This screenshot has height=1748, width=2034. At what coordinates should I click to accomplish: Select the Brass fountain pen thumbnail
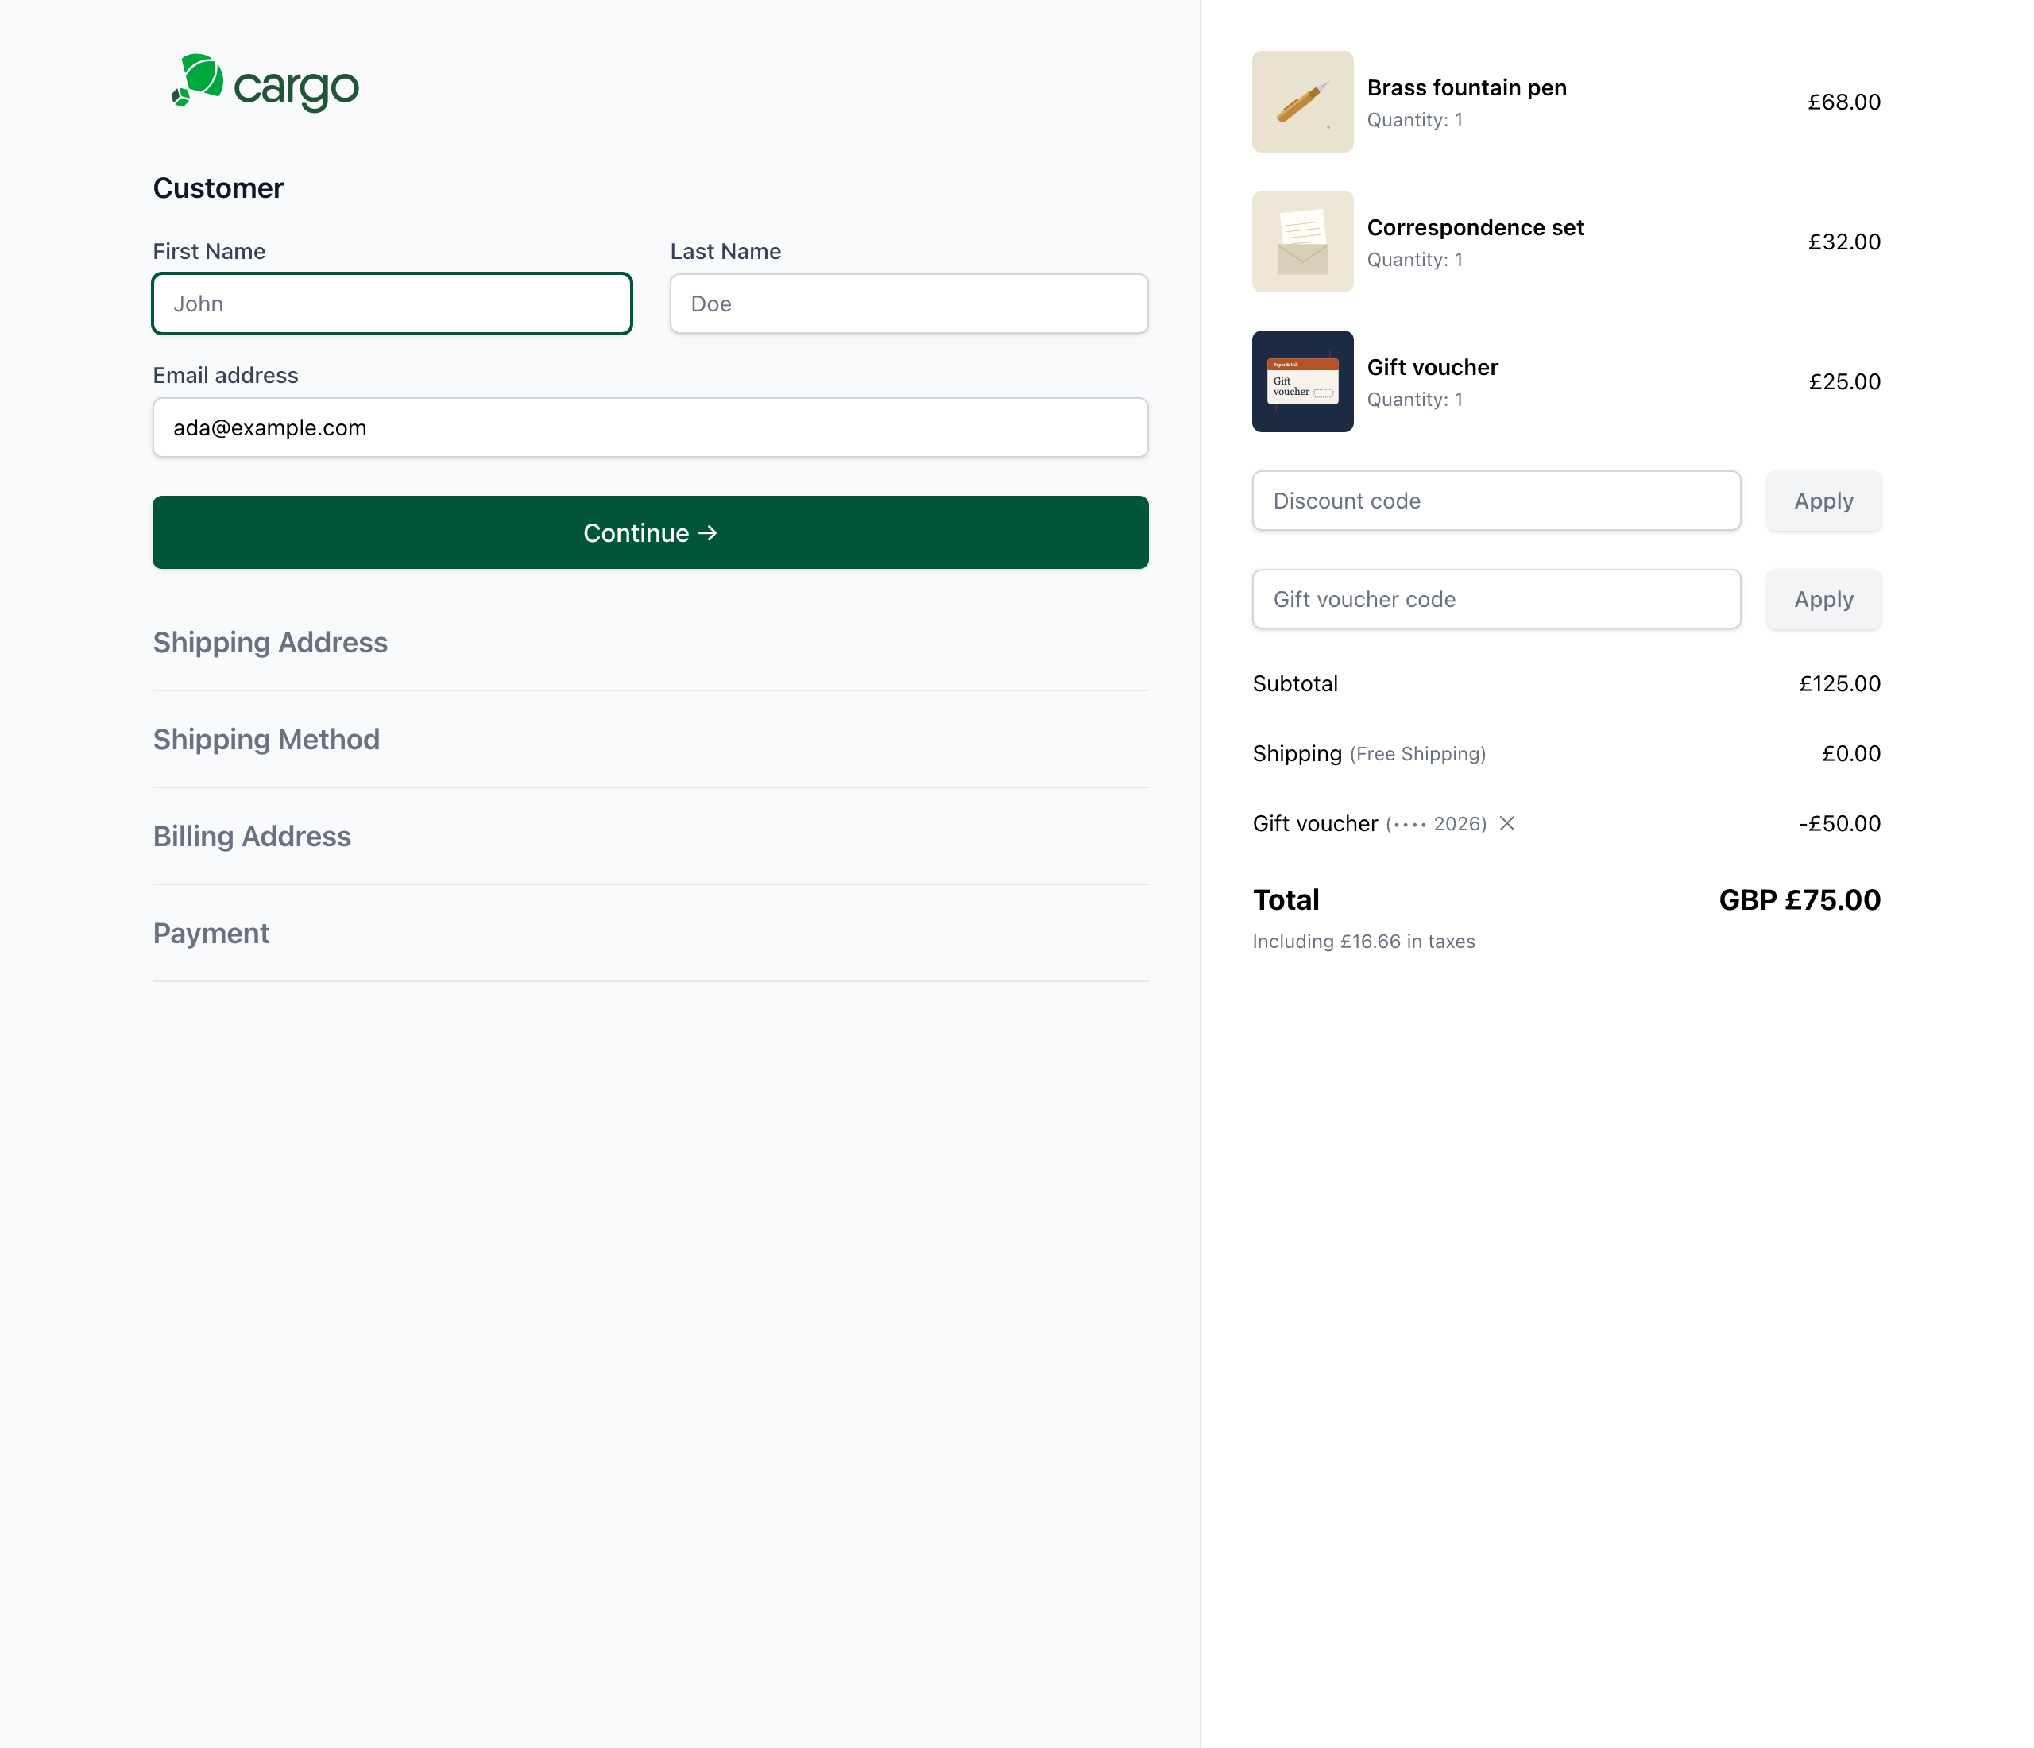[1303, 102]
